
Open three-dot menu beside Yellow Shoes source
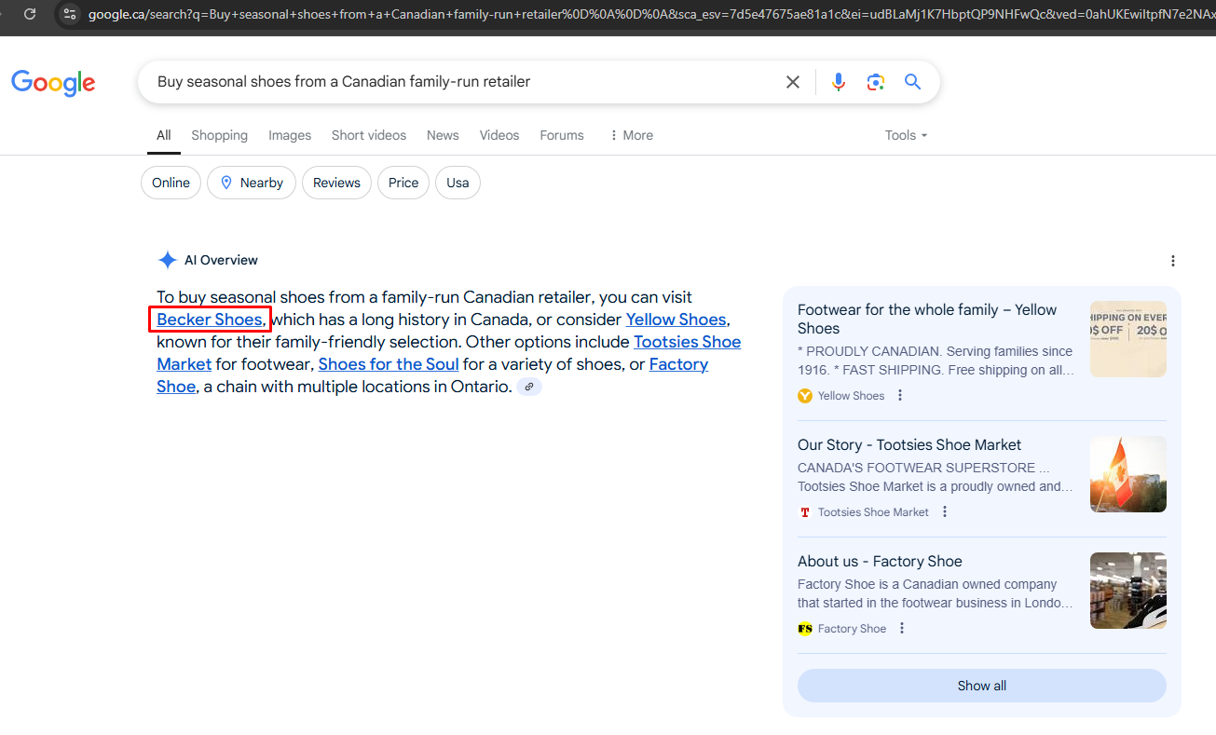point(900,396)
